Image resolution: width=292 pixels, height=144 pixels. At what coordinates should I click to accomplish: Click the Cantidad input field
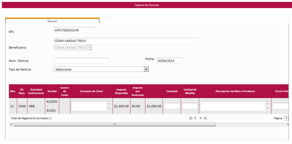click(x=172, y=106)
